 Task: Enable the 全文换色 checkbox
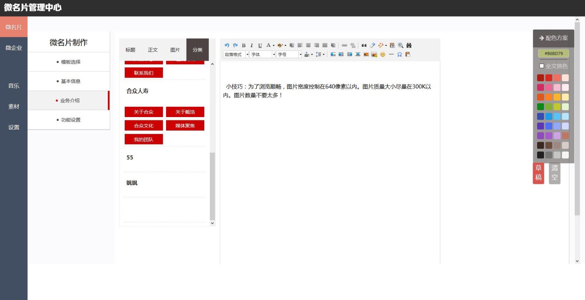[542, 66]
